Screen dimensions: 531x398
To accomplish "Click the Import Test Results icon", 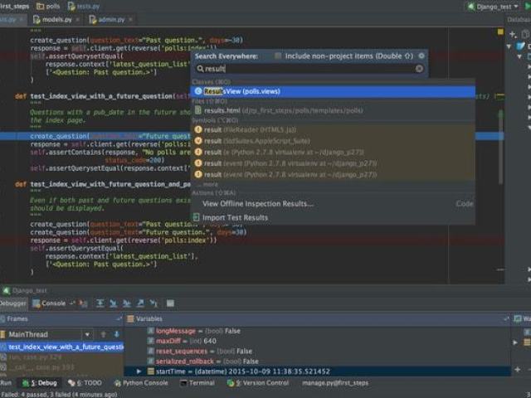I will 196,217.
